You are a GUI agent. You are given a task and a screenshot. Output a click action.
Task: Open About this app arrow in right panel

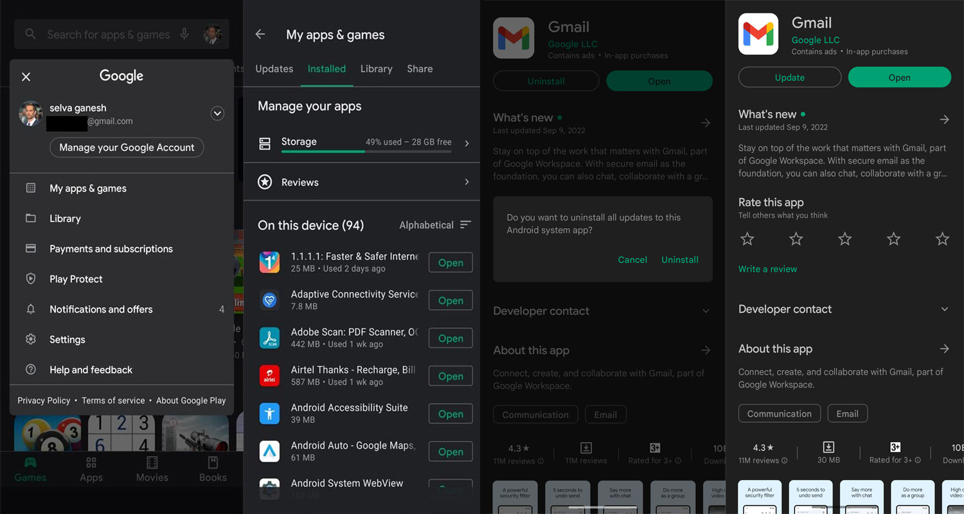[944, 349]
